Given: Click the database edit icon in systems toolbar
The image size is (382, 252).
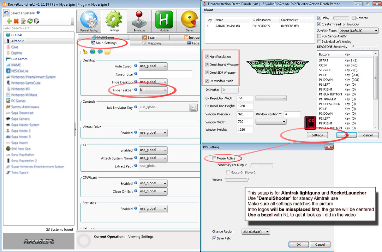Looking at the screenshot, I should click(x=37, y=21).
